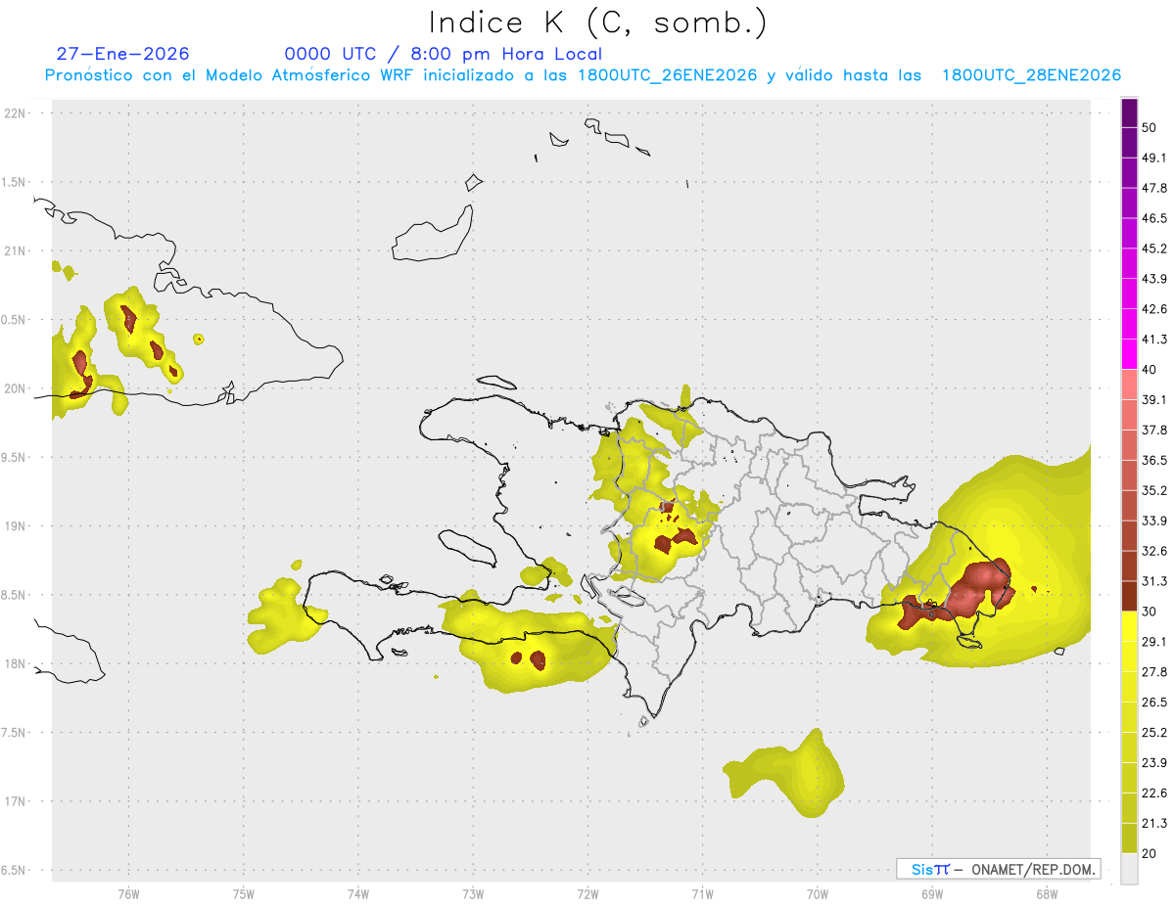The width and height of the screenshot is (1175, 907).
Task: Click the "71W" longitude axis label
Action: tap(702, 893)
